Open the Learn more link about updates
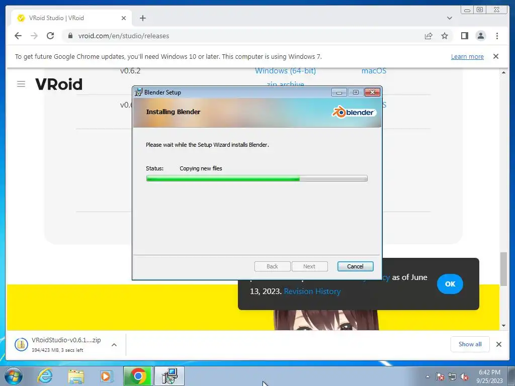Viewport: 515px width, 386px height. (x=467, y=56)
